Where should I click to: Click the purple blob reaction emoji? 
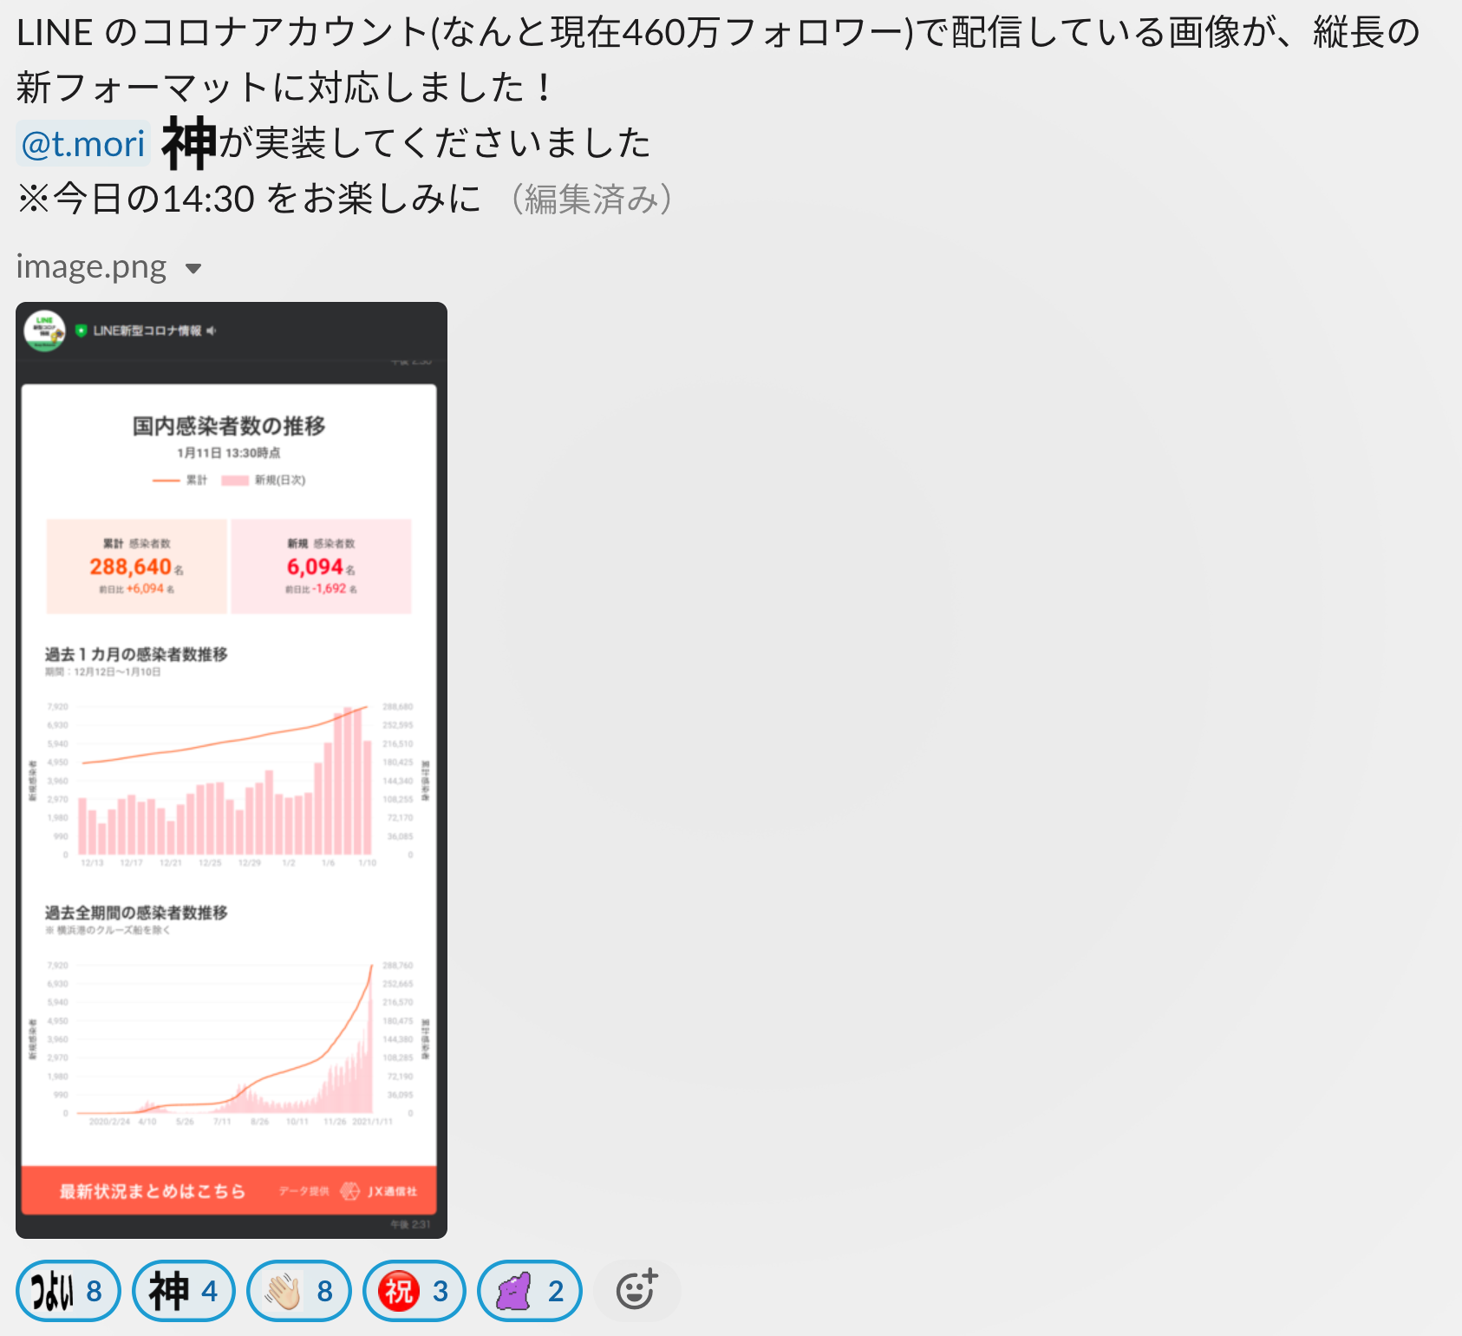pyautogui.click(x=530, y=1291)
